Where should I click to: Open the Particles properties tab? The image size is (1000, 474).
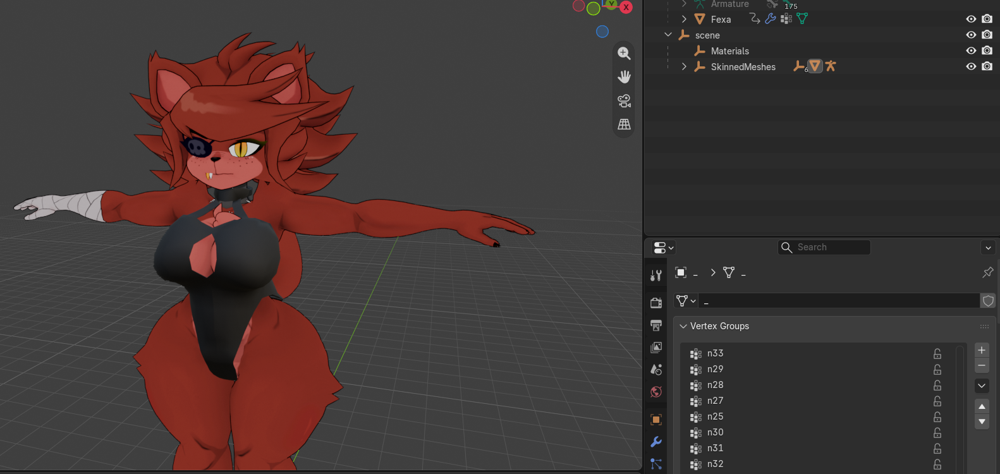pos(656,464)
